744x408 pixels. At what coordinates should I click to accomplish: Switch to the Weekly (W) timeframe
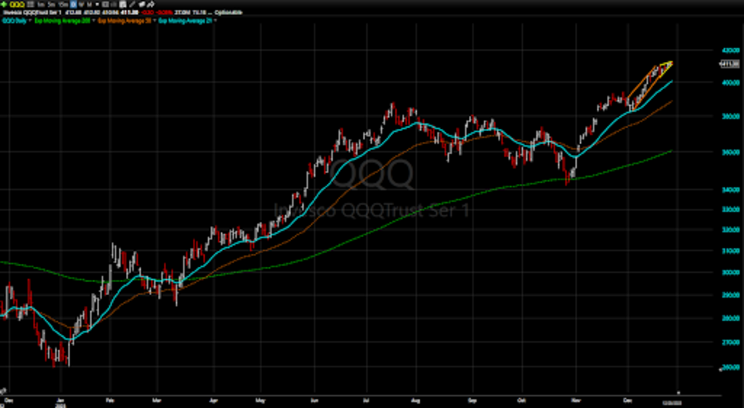(x=80, y=4)
